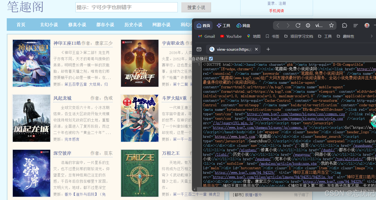The width and height of the screenshot is (376, 200).
Task: Open the common.css link in source
Action: click(x=296, y=114)
